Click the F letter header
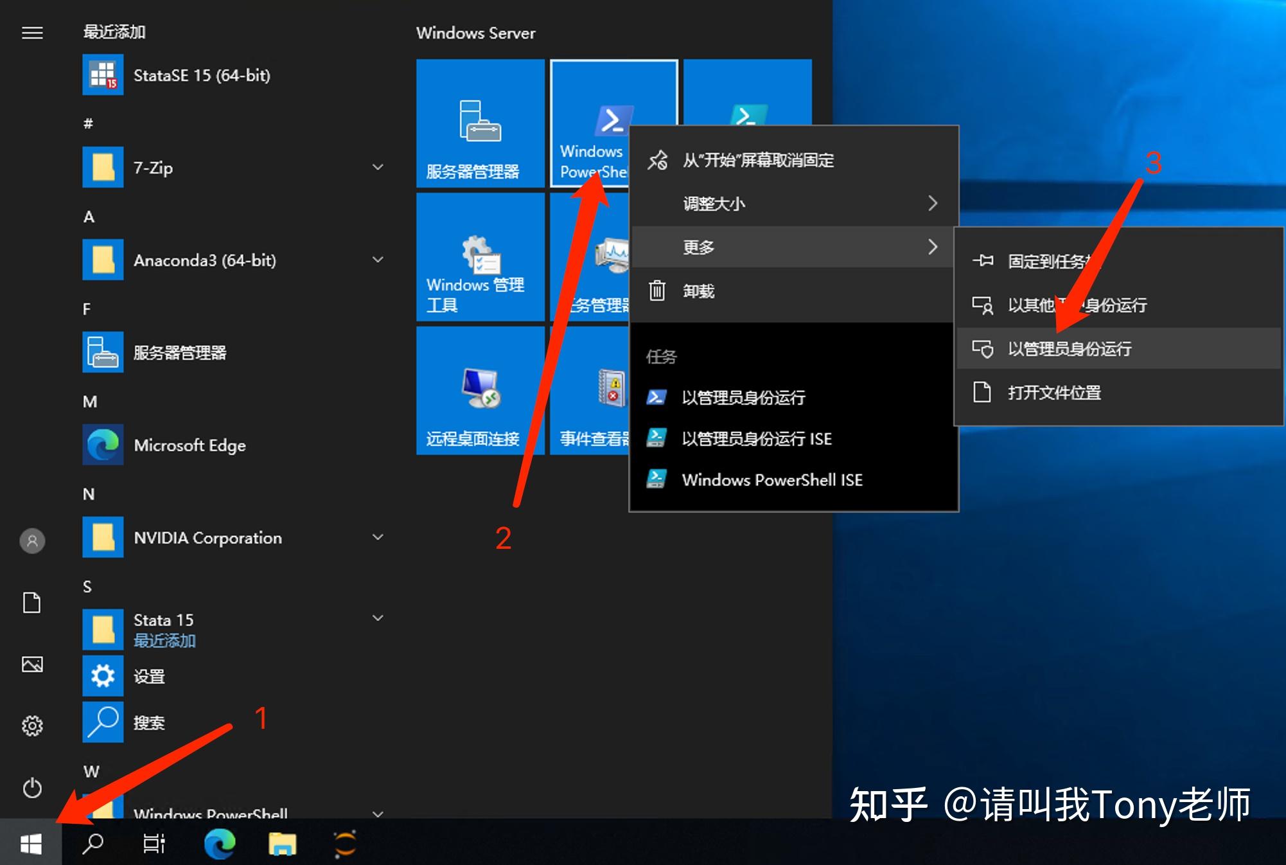 tap(87, 309)
